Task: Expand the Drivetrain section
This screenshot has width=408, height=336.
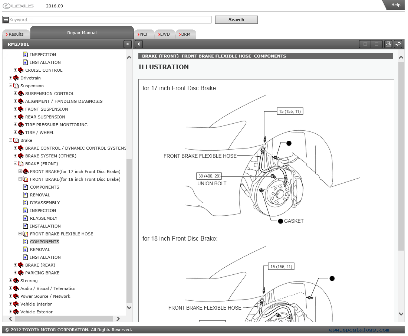Action: pos(10,78)
